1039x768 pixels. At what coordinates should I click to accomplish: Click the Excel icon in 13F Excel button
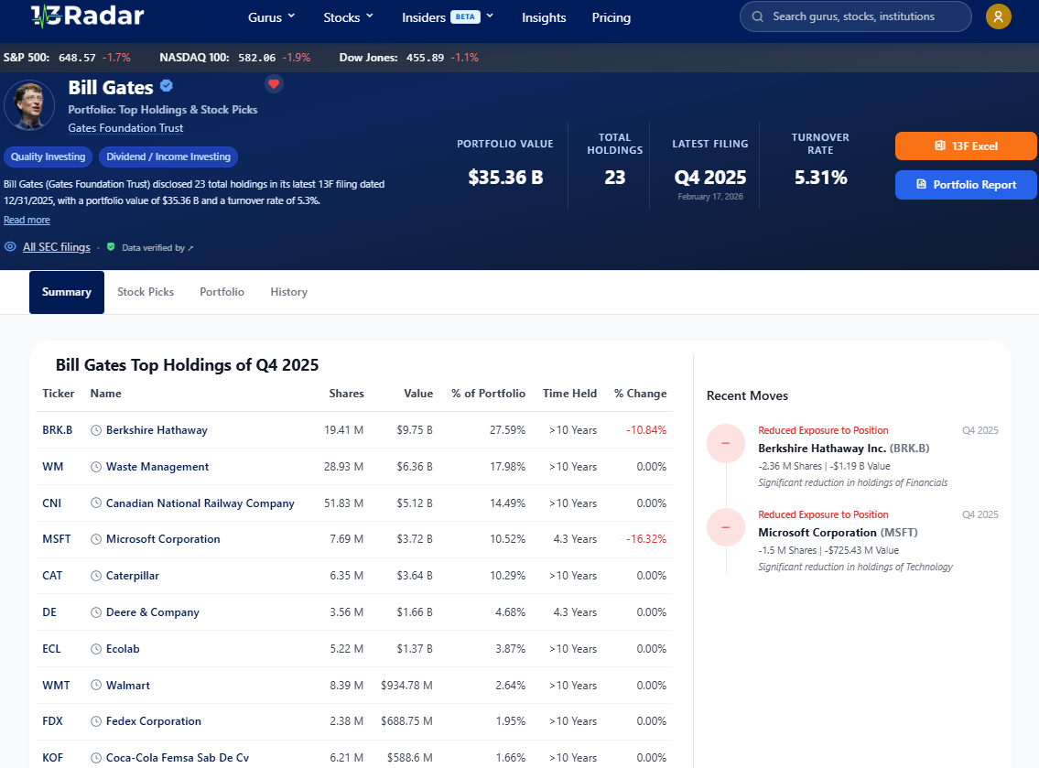[939, 146]
